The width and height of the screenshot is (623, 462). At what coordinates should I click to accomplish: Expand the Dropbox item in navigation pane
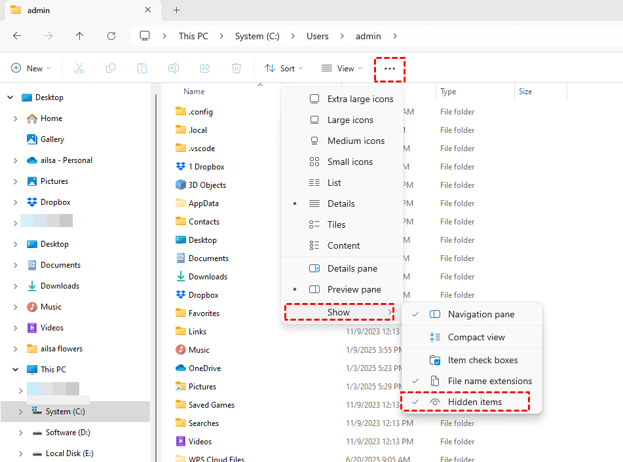16,202
